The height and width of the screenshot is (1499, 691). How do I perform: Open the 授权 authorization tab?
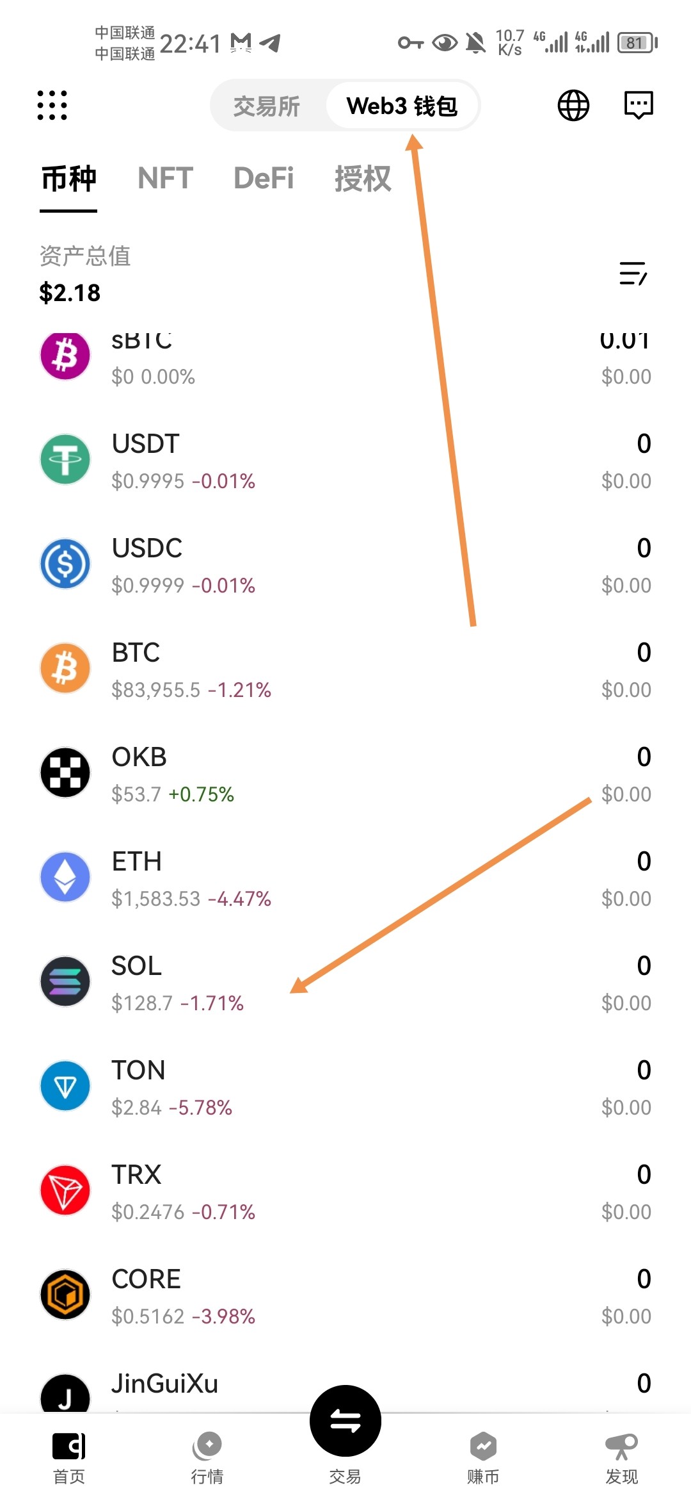(x=362, y=178)
